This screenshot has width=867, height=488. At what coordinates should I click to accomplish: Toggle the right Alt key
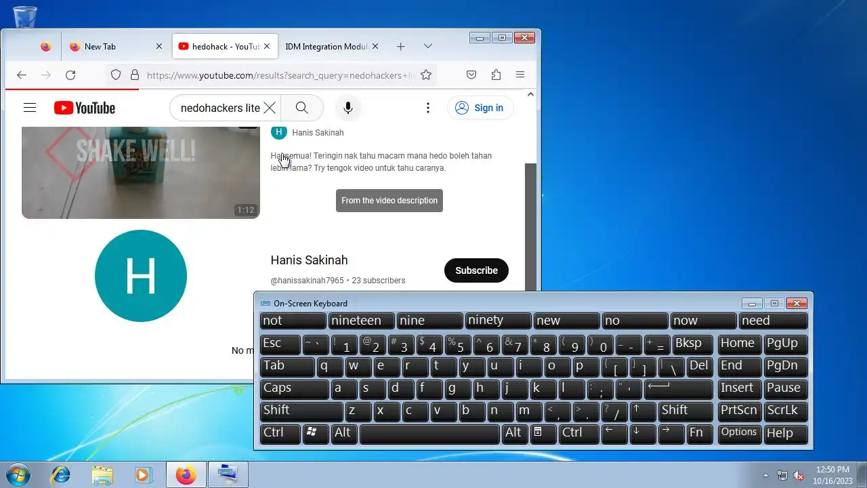point(515,433)
